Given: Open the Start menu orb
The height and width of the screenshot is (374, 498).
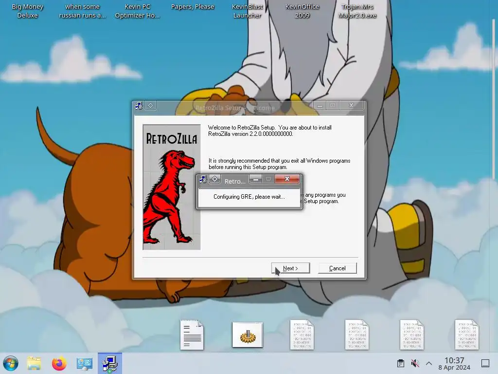Looking at the screenshot, I should [x=11, y=363].
